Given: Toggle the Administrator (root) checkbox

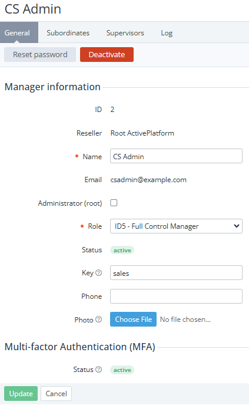Looking at the screenshot, I should coord(114,203).
